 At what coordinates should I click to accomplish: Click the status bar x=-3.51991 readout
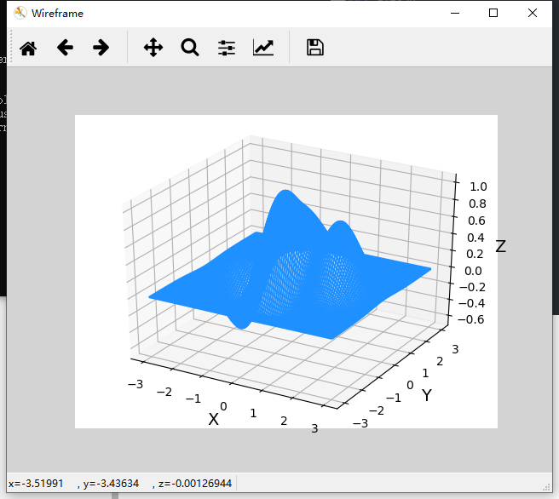point(36,484)
